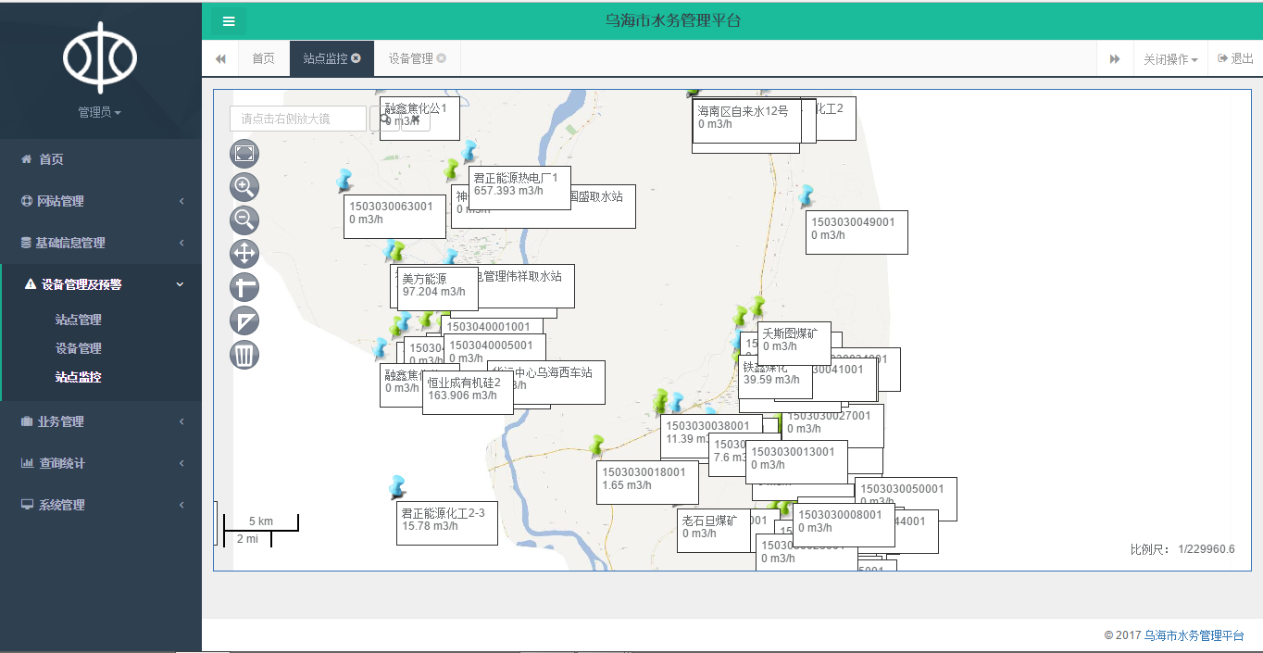Click the 退出 logout link
The image size is (1263, 653).
click(x=1235, y=58)
